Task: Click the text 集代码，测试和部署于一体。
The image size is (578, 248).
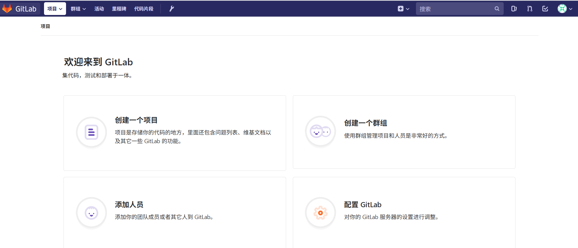Action: [x=98, y=76]
